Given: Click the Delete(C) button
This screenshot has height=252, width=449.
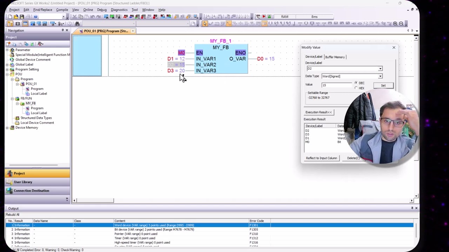Looking at the screenshot, I should coord(353,158).
